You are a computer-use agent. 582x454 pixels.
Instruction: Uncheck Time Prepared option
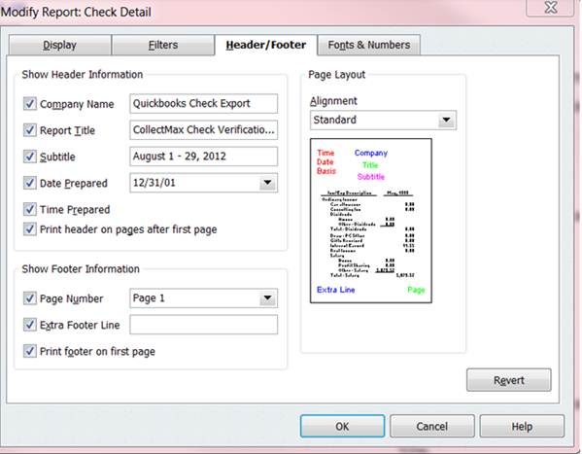coord(30,209)
